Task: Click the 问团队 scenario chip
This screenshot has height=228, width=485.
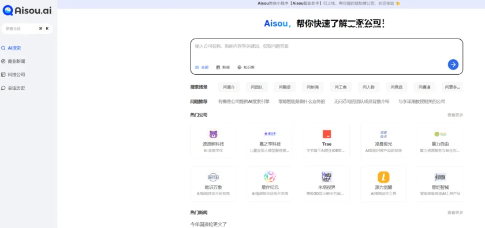Action: click(x=257, y=88)
